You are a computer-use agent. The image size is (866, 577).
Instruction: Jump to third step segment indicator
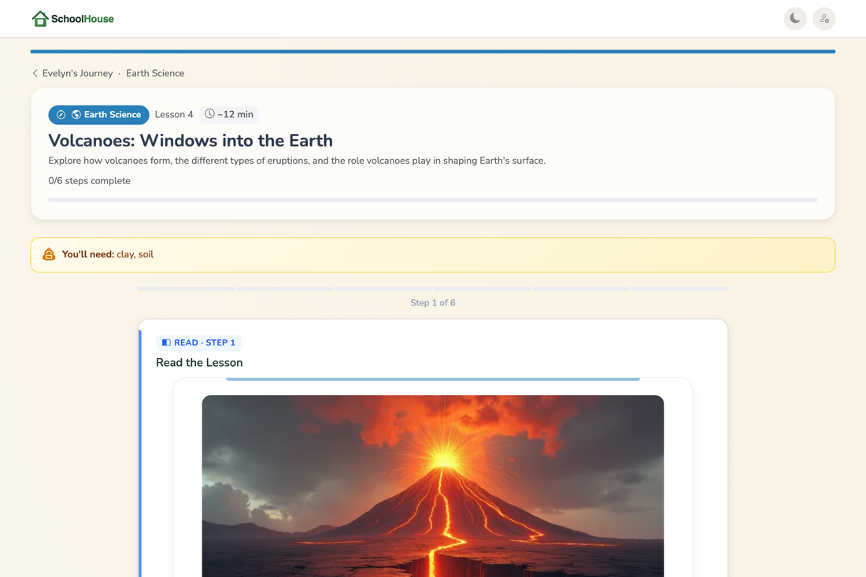click(x=383, y=289)
